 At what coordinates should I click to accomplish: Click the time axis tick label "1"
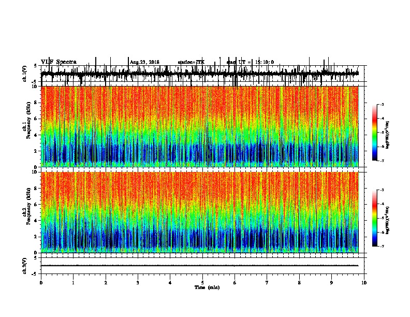click(x=74, y=283)
